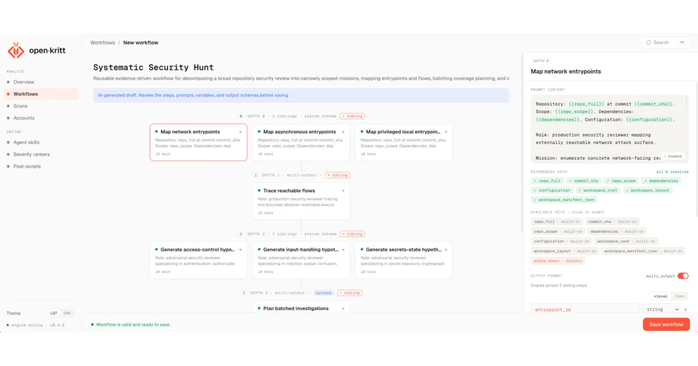Expand the prompt content editor

tap(673, 156)
